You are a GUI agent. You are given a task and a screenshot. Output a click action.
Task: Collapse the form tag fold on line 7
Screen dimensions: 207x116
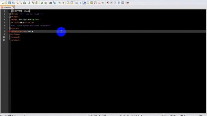pyautogui.click(x=10, y=28)
